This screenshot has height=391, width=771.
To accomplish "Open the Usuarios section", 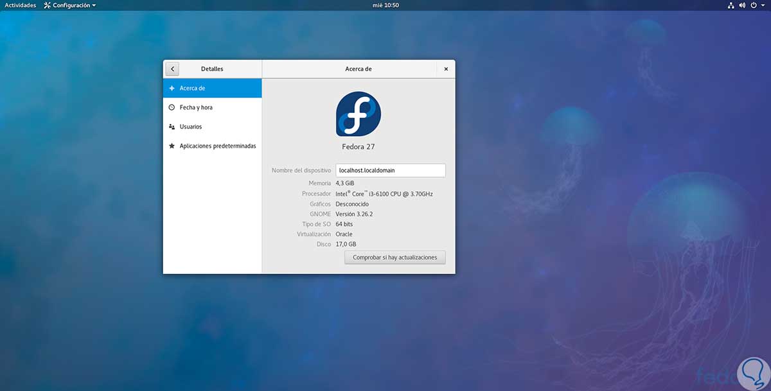I will (213, 126).
